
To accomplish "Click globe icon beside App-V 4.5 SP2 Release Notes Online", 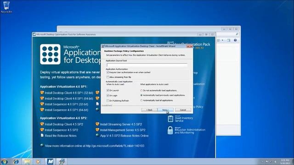I will tap(97, 135).
